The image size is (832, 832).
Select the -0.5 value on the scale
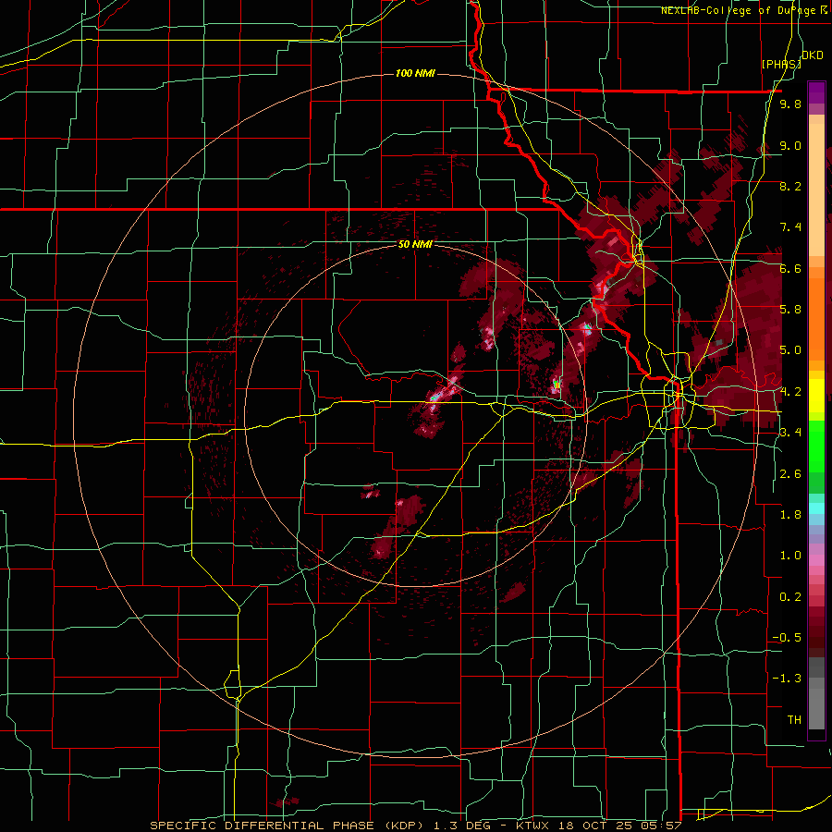[787, 637]
